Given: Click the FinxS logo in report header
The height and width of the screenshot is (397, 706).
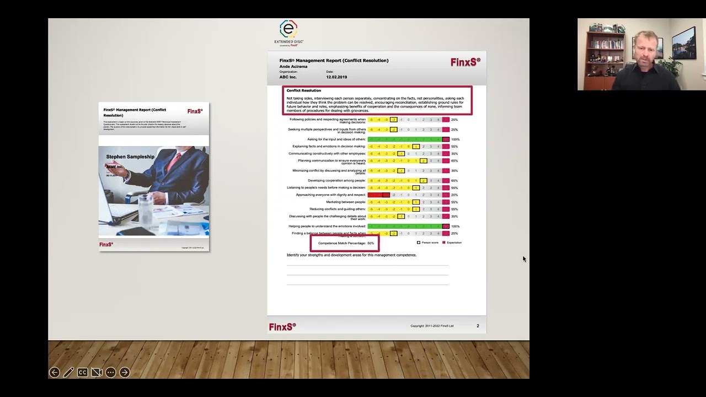Looking at the screenshot, I should tap(465, 62).
